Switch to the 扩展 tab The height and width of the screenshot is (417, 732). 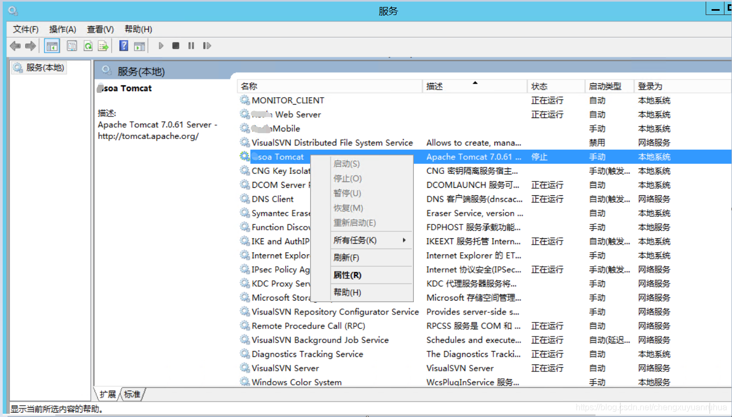[x=107, y=394]
